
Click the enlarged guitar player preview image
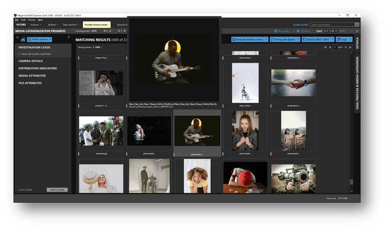pos(174,59)
